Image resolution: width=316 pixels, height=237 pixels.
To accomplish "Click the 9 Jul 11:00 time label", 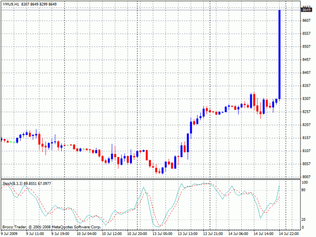I will (x=35, y=233).
